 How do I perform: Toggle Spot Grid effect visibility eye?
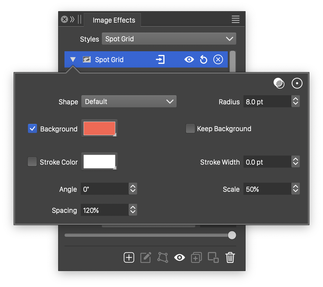click(x=189, y=60)
